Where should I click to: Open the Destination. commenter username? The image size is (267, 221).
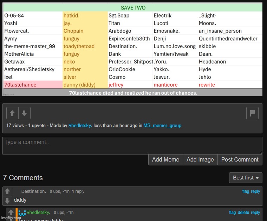(x=34, y=191)
